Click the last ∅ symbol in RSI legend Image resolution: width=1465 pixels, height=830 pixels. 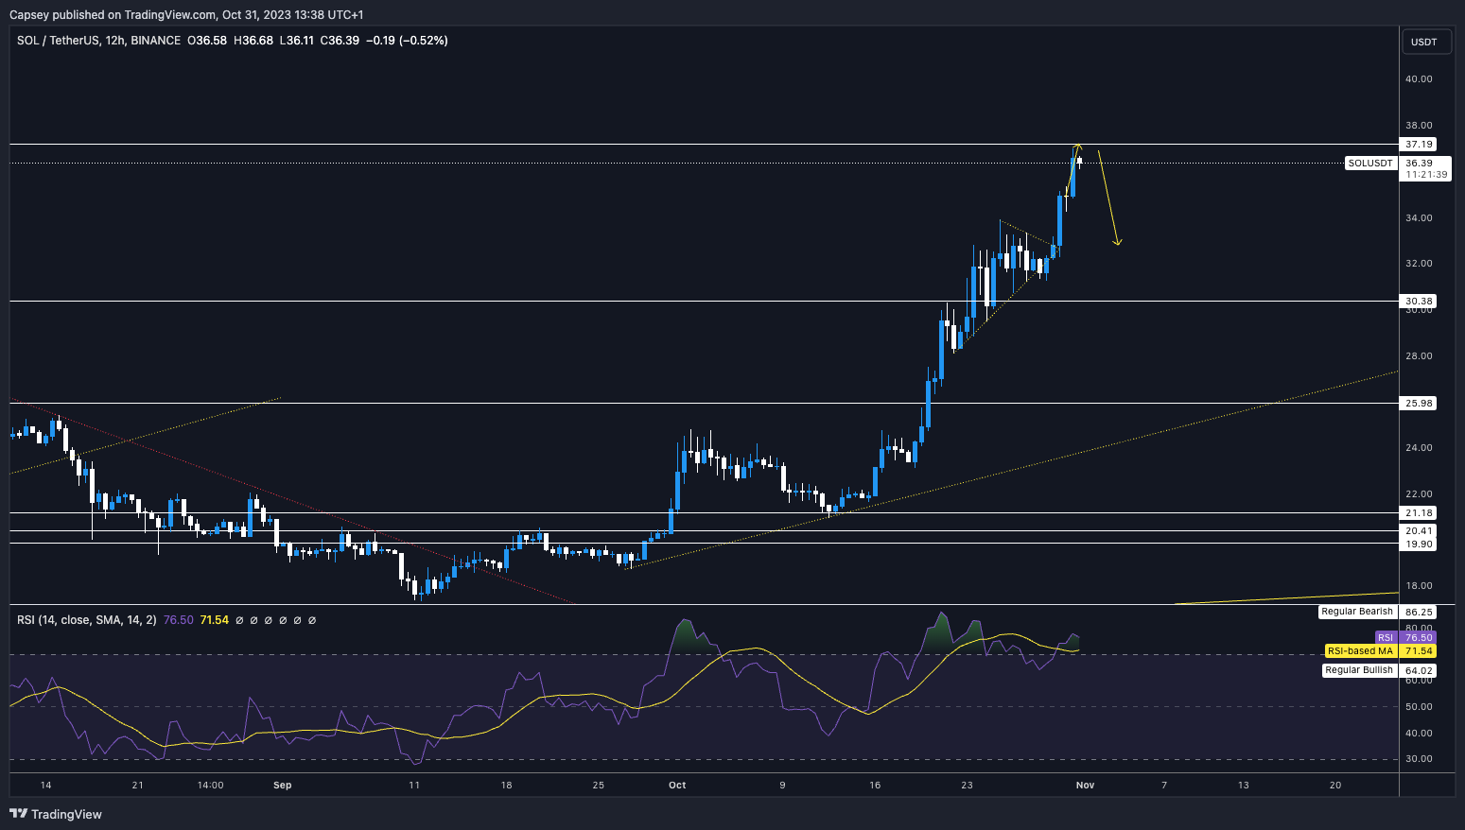312,620
